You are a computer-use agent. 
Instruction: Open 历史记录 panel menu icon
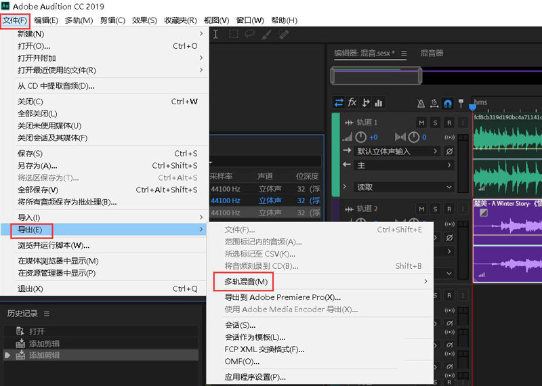(47, 314)
